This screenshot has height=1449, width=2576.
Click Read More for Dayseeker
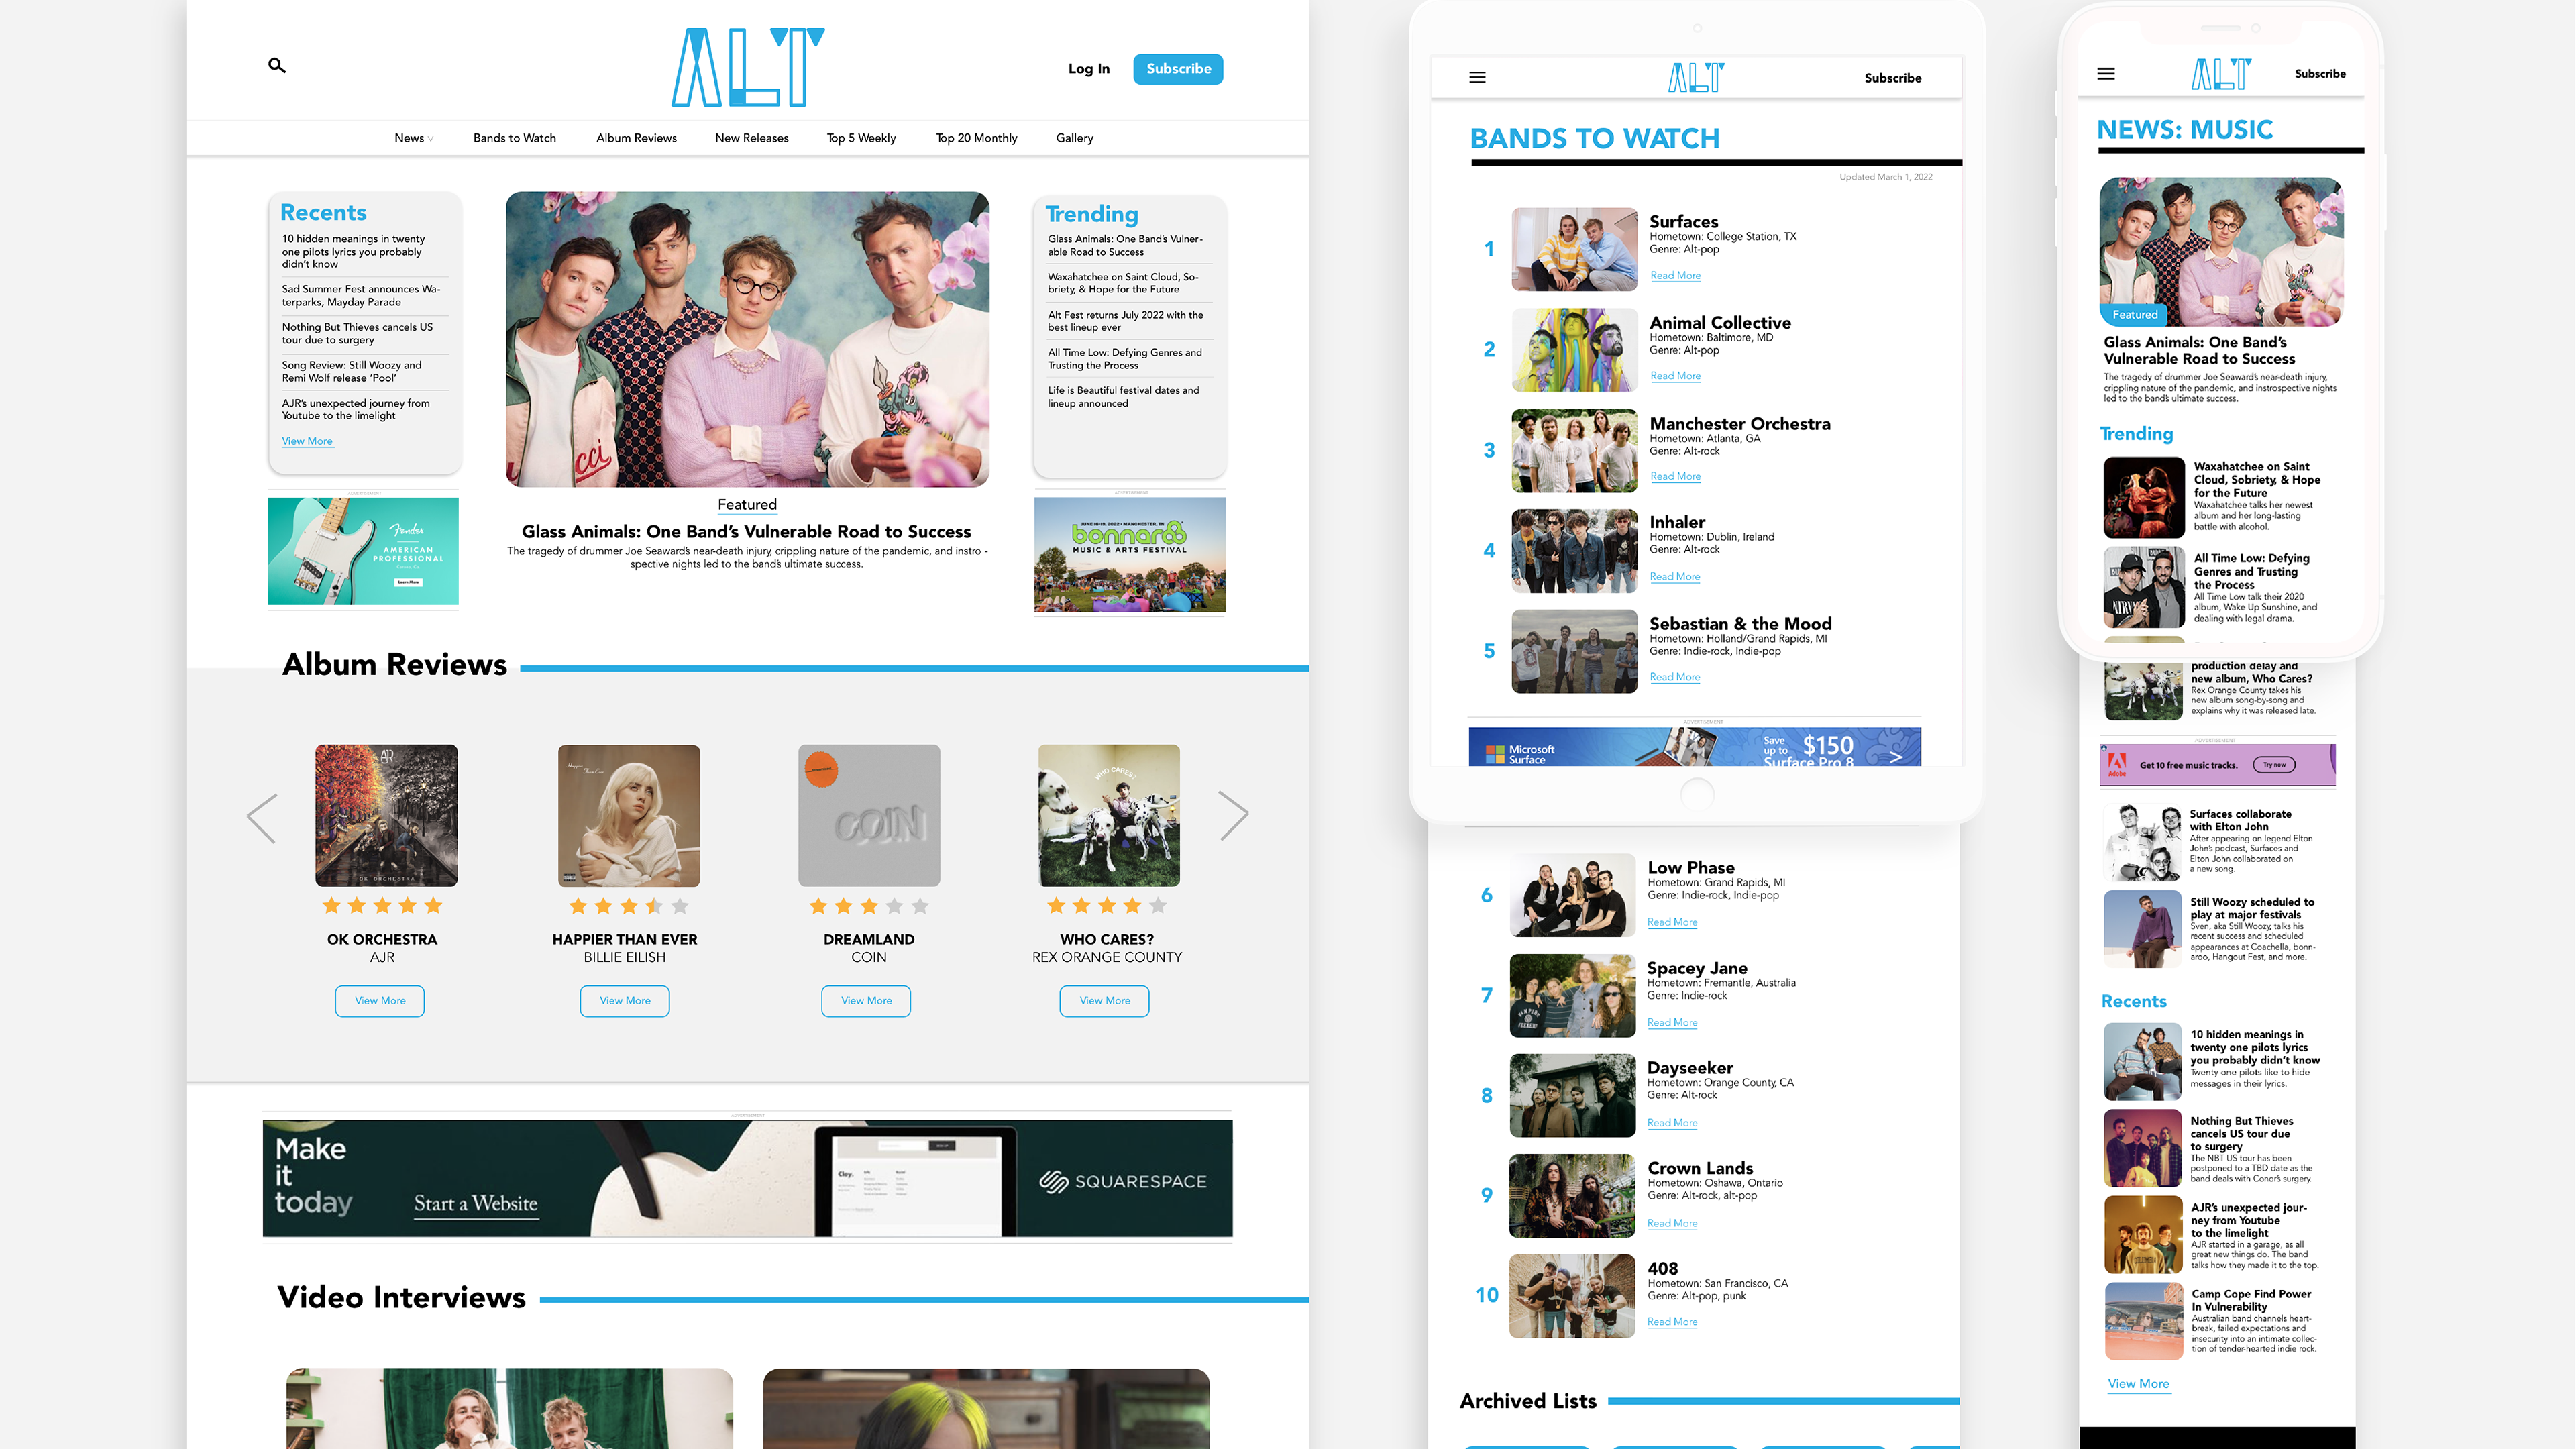point(1672,1123)
